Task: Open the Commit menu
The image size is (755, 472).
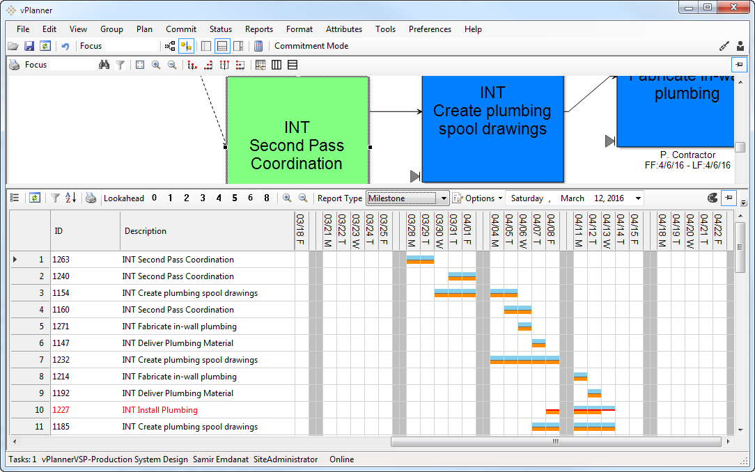Action: tap(181, 29)
